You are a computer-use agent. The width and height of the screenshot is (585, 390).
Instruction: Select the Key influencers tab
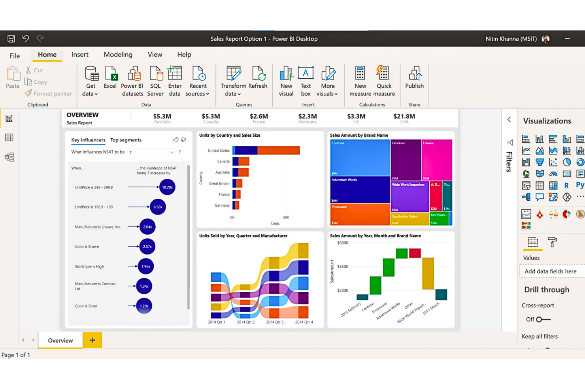click(x=88, y=140)
